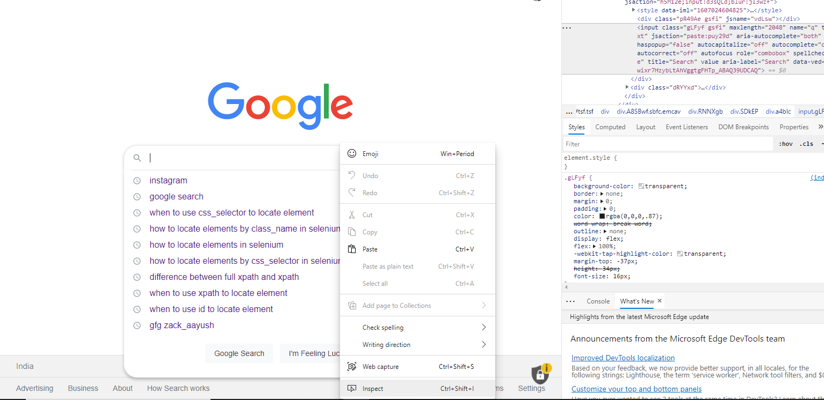Toggle the :hov element state pane
The height and width of the screenshot is (400, 824).
[785, 144]
